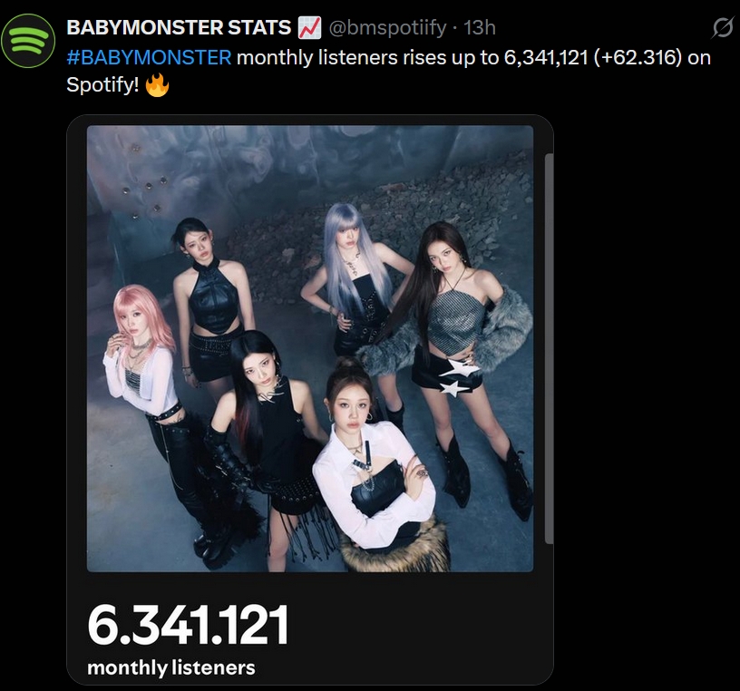Click the fire emoji after Spotify!
740x691 pixels.
pos(157,87)
